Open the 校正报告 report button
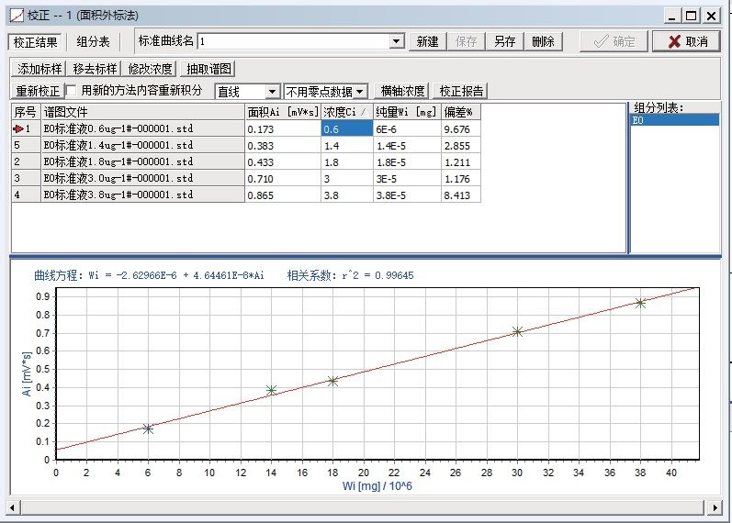Image resolution: width=732 pixels, height=523 pixels. coord(461,91)
